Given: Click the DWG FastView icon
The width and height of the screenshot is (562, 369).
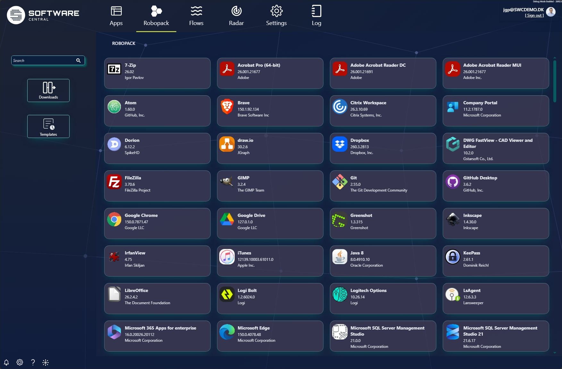Looking at the screenshot, I should coord(453,144).
